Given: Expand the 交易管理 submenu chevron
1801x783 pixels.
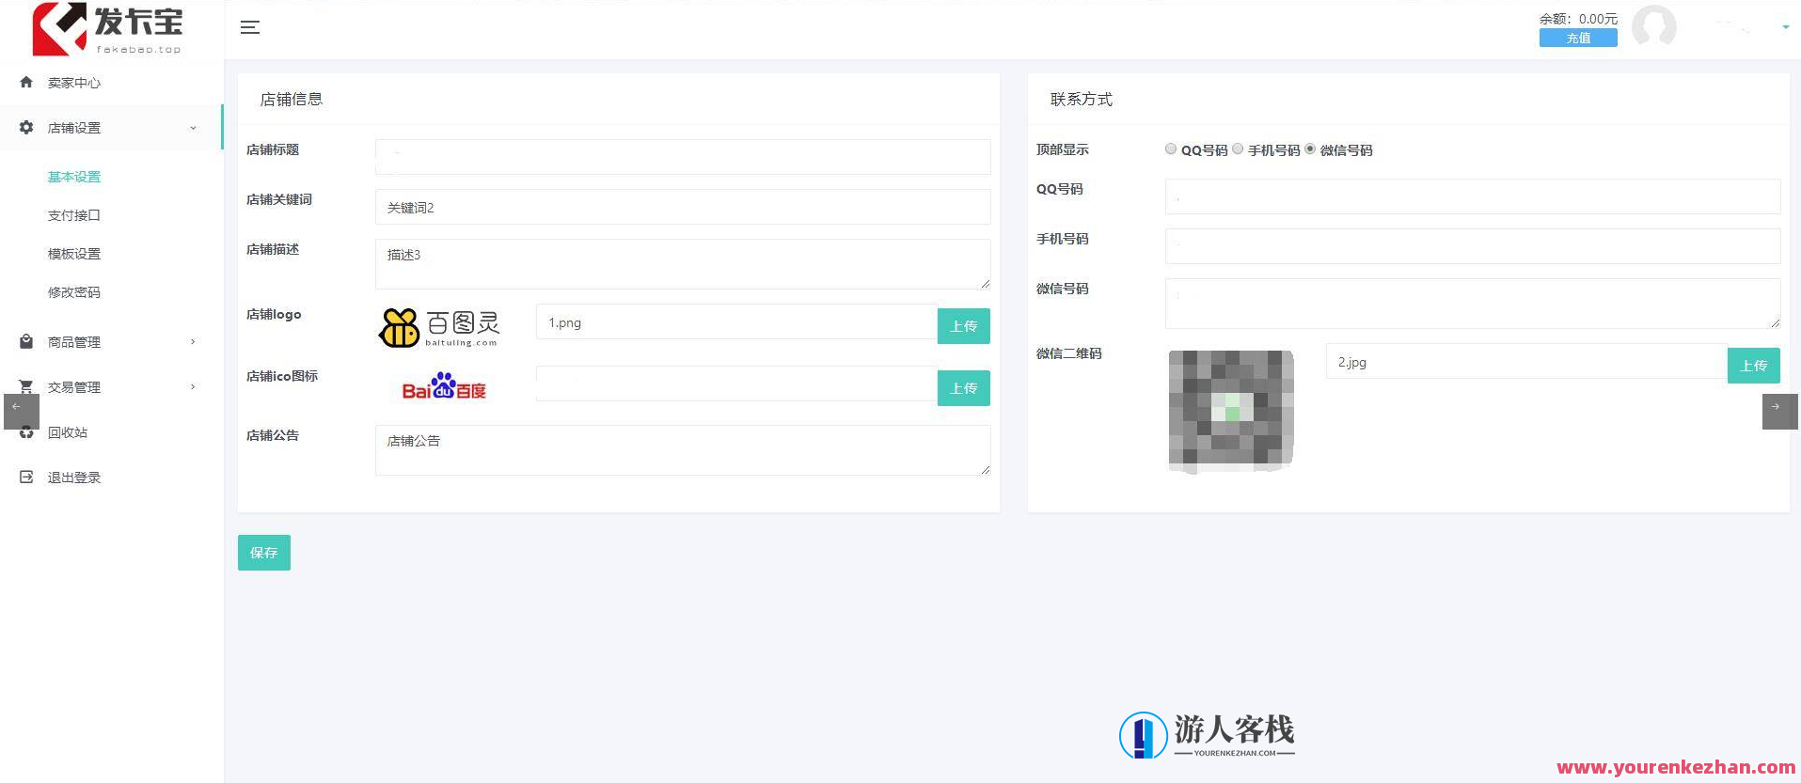Looking at the screenshot, I should tap(193, 386).
